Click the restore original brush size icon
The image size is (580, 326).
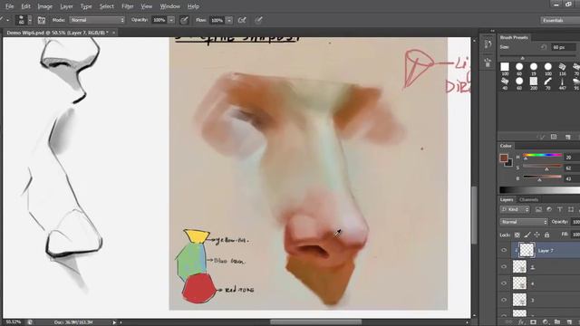pos(544,47)
